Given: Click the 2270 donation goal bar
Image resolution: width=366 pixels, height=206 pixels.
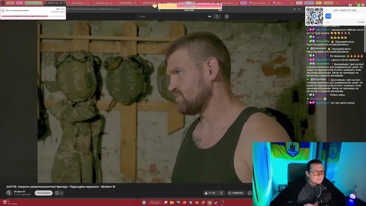Looking at the screenshot, I should coord(345,16).
